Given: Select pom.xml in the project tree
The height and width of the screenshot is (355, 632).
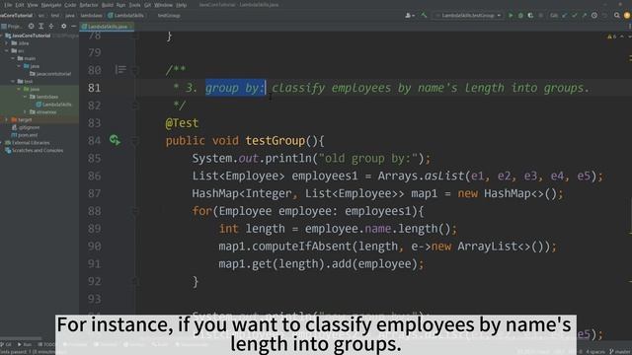Looking at the screenshot, I should (25, 135).
